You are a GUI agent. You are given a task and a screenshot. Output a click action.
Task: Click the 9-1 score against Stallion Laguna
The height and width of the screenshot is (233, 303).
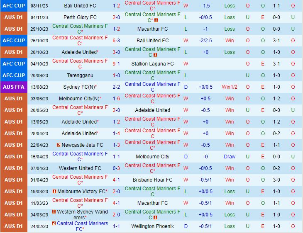[x=116, y=64]
